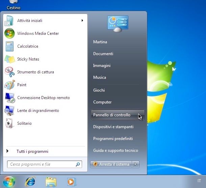
Task: Open Windows Explorer folder on taskbar
Action: click(51, 182)
